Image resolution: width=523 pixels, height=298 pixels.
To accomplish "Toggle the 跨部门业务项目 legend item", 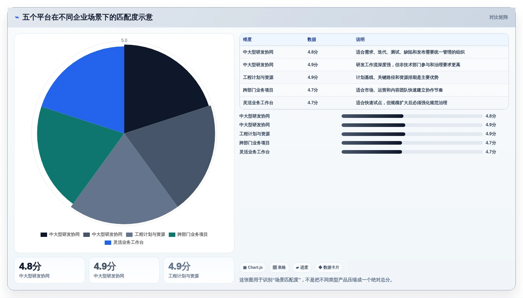I will point(188,234).
